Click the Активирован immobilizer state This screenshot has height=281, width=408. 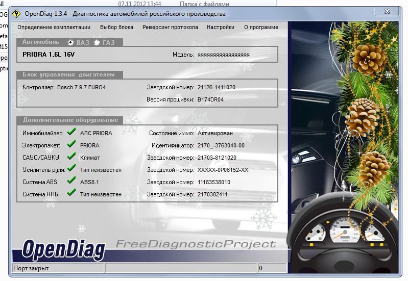click(x=215, y=133)
